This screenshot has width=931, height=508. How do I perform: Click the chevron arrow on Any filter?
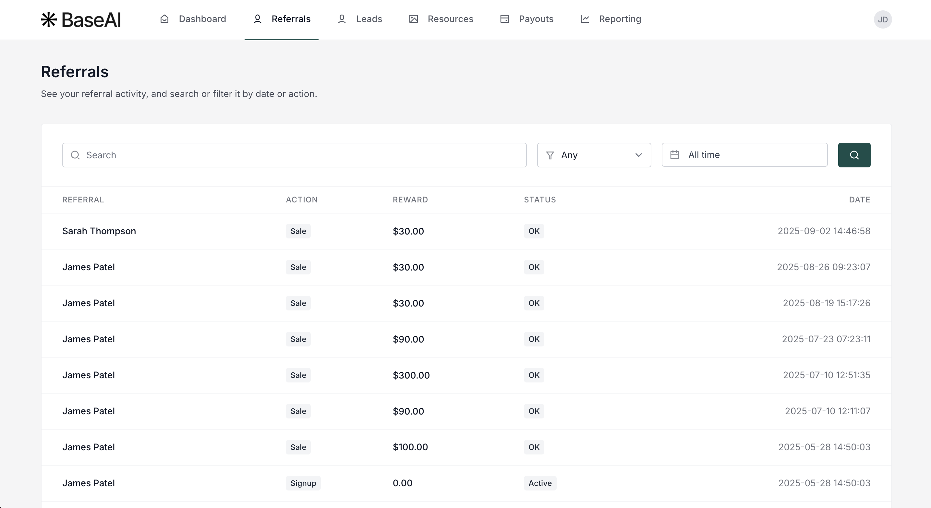[x=638, y=155]
